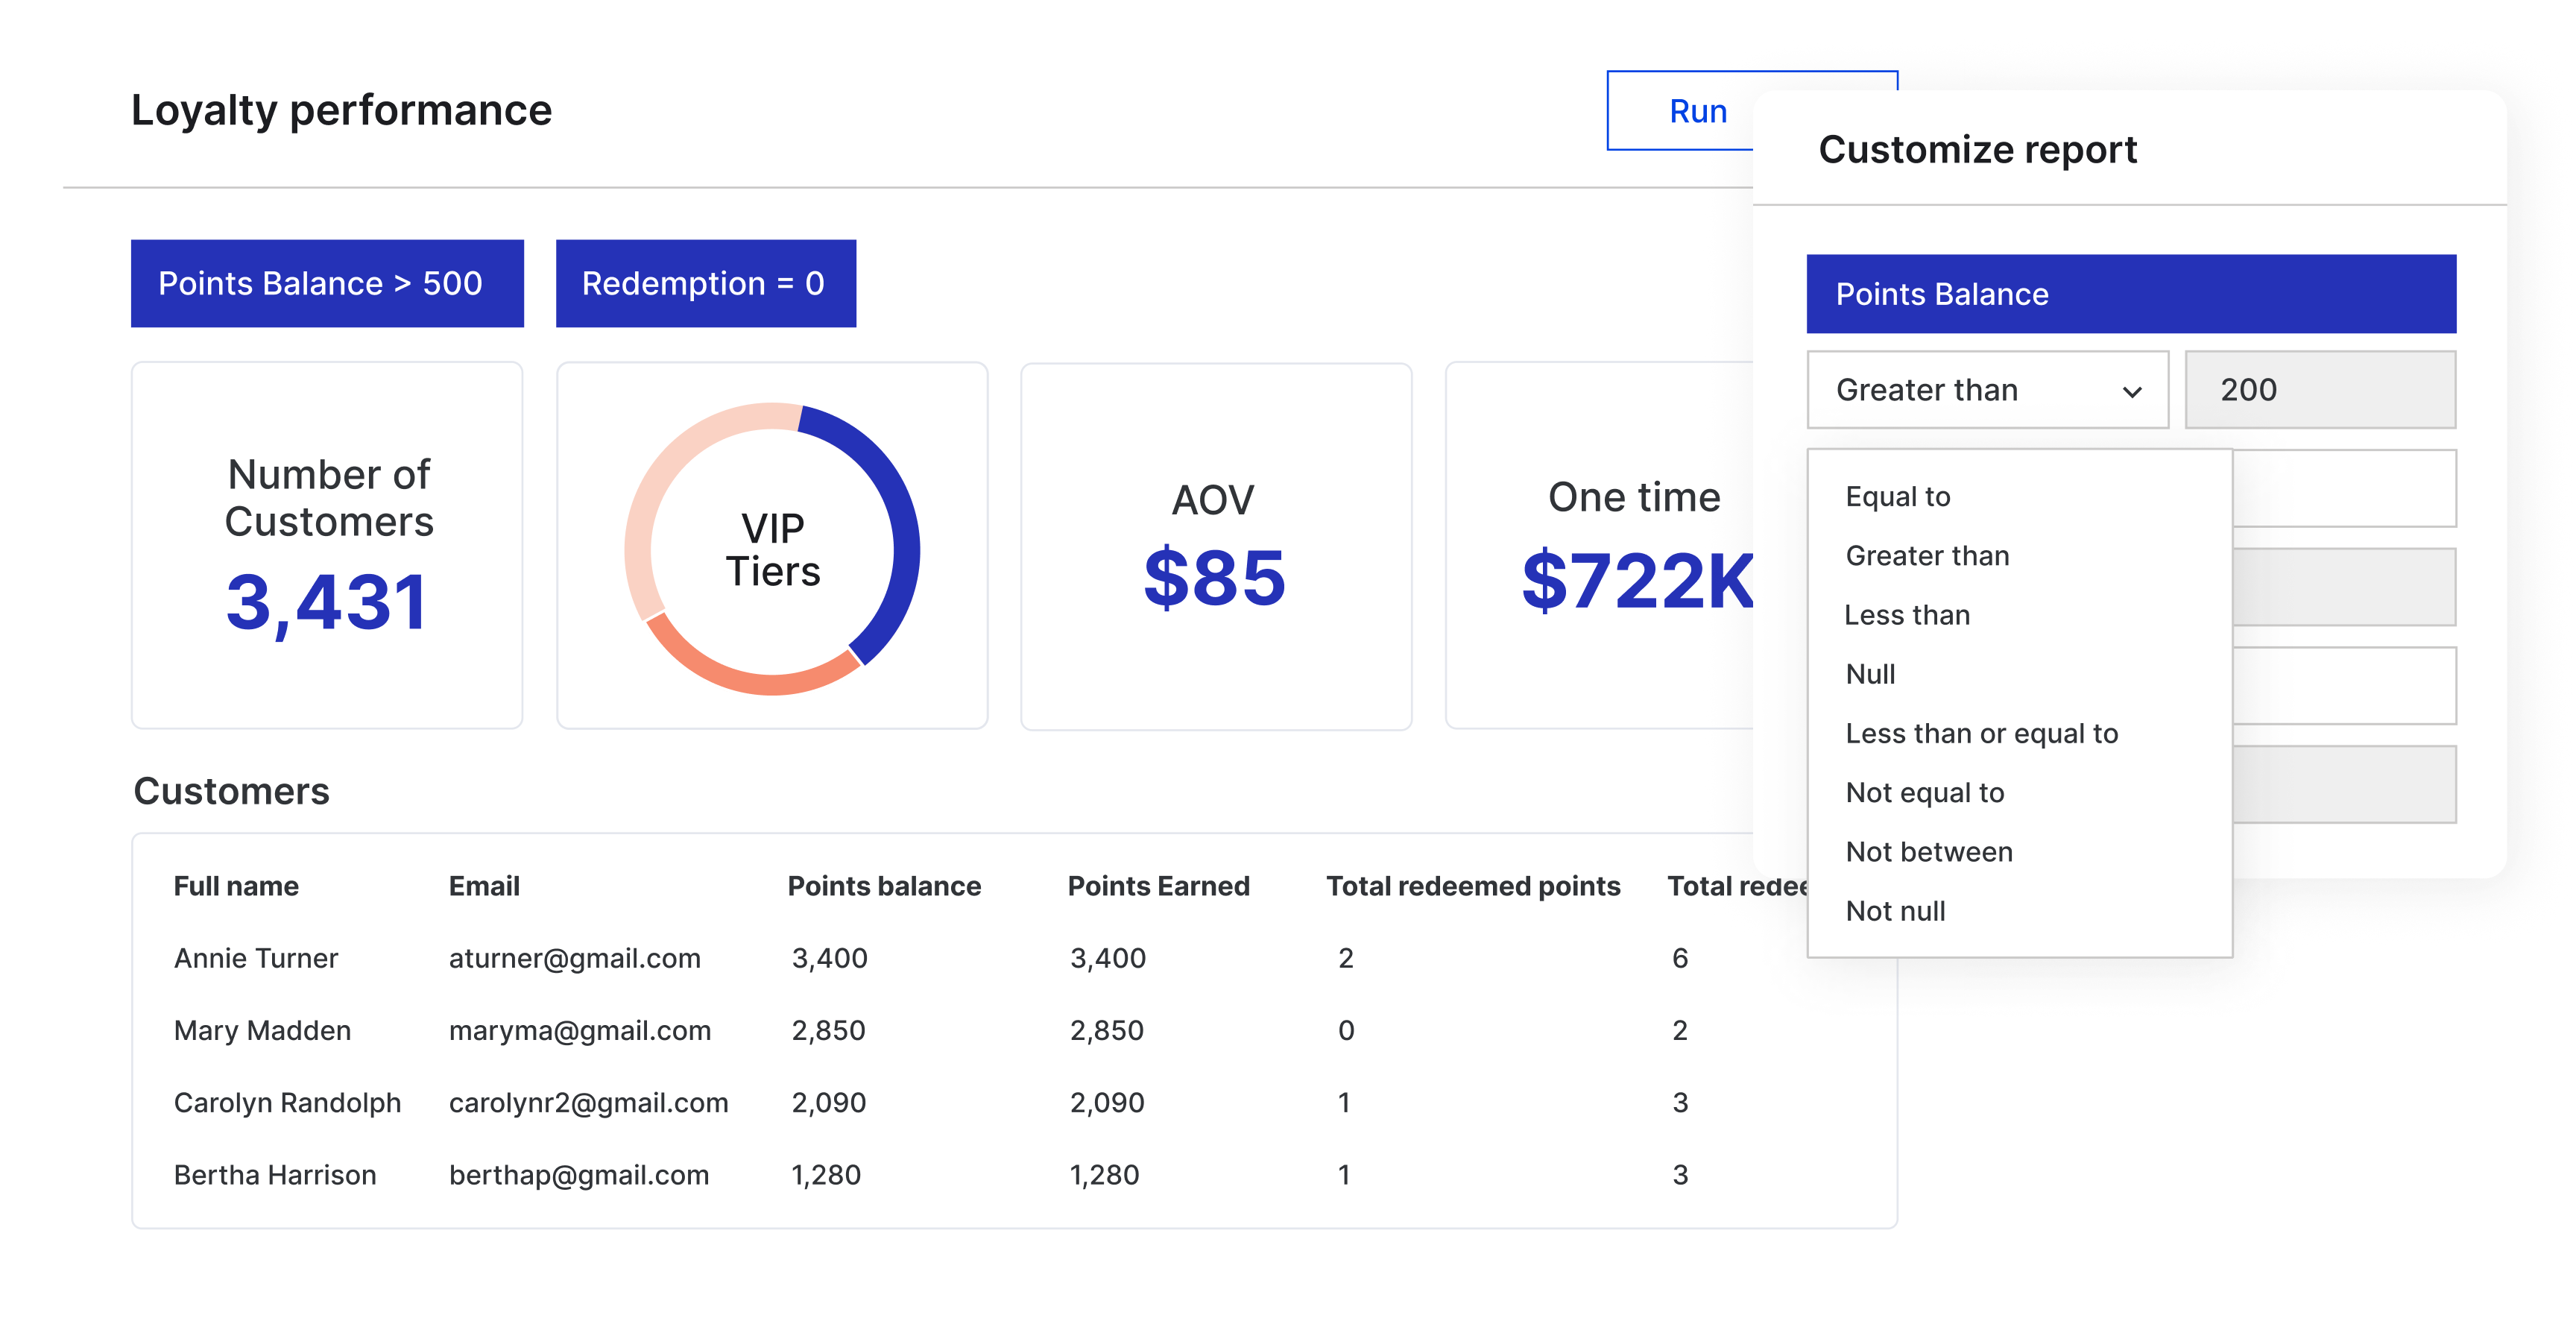Pick Less than or equal to option
This screenshot has height=1324, width=2576.
point(1981,733)
